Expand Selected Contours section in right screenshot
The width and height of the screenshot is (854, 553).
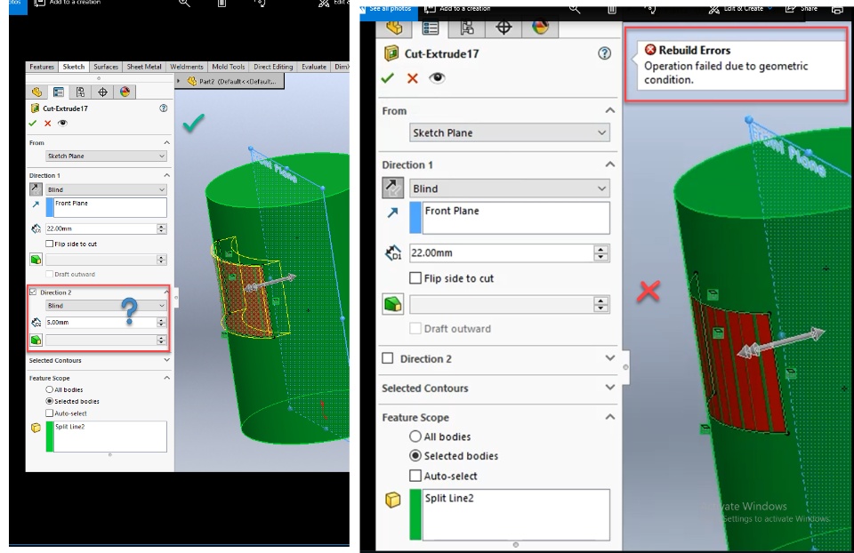(x=610, y=388)
